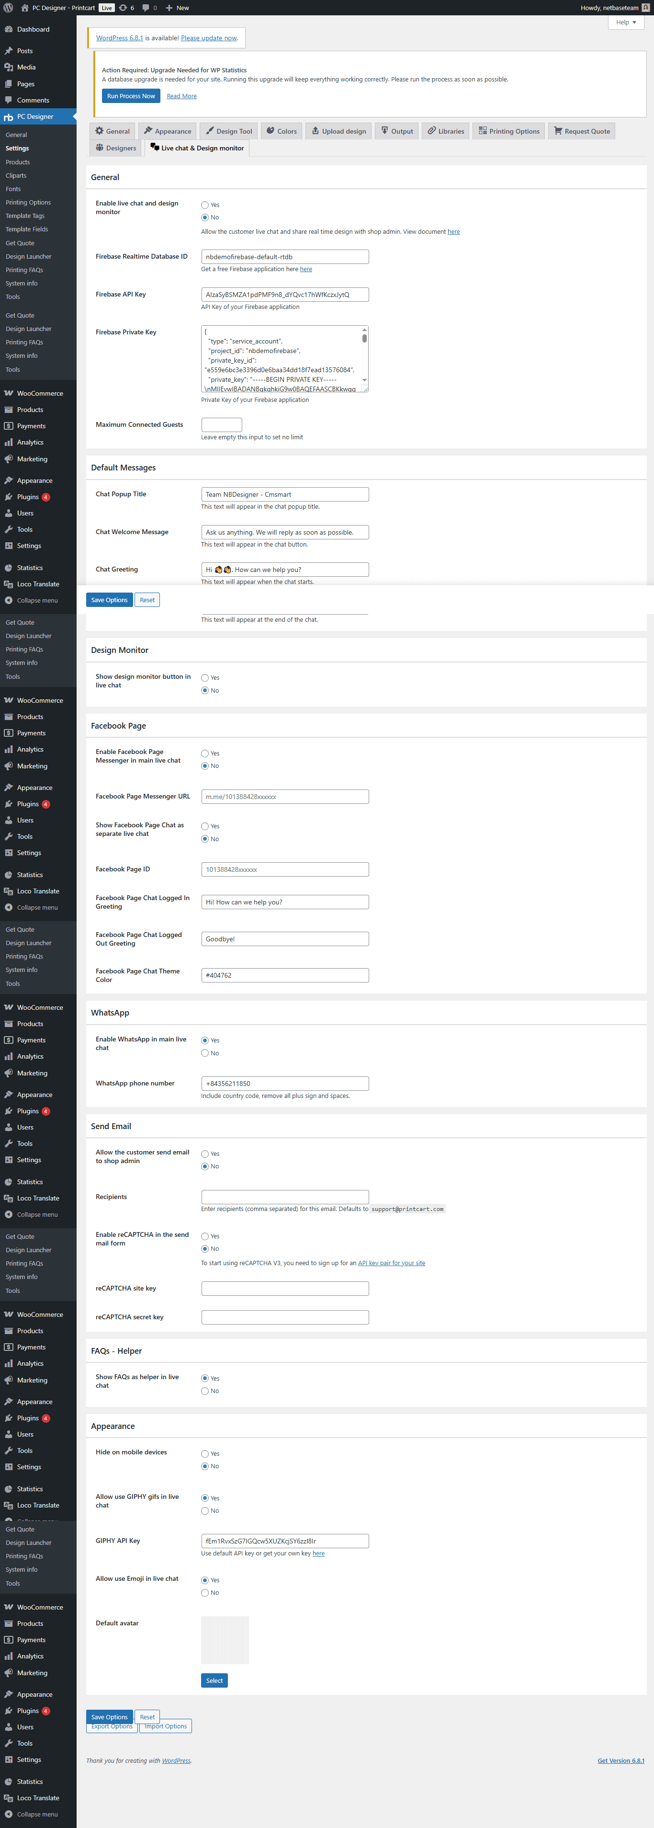This screenshot has height=1828, width=654.
Task: Click the group icon on the Designers tab
Action: [x=100, y=148]
